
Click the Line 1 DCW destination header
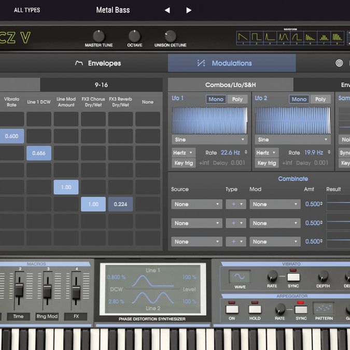coord(39,102)
